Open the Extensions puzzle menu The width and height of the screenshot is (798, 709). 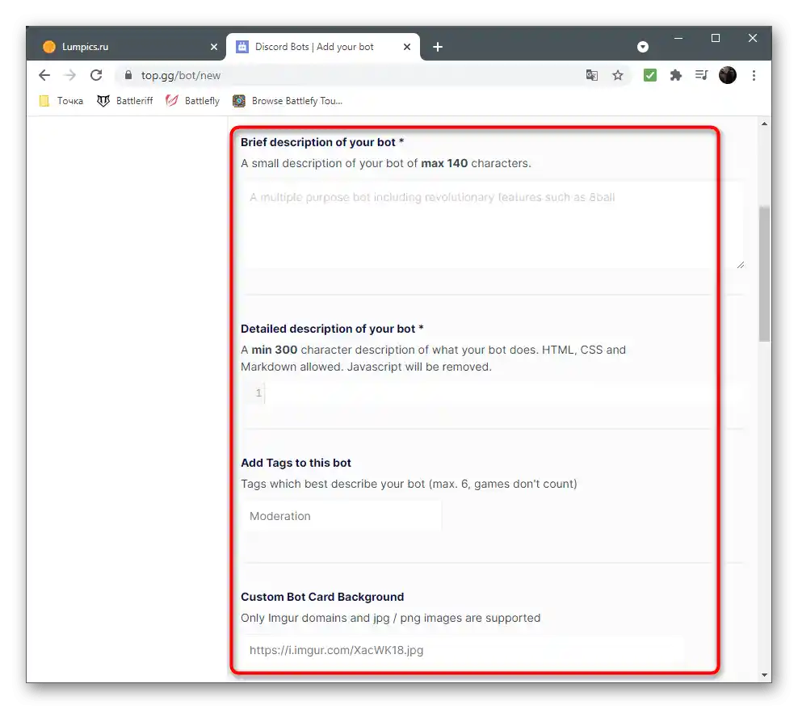[676, 75]
